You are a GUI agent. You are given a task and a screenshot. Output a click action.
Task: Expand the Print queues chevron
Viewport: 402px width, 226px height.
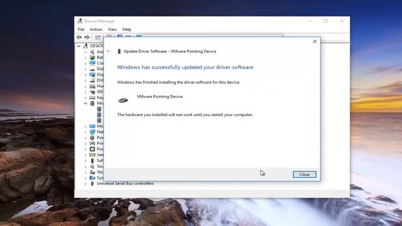click(85, 144)
